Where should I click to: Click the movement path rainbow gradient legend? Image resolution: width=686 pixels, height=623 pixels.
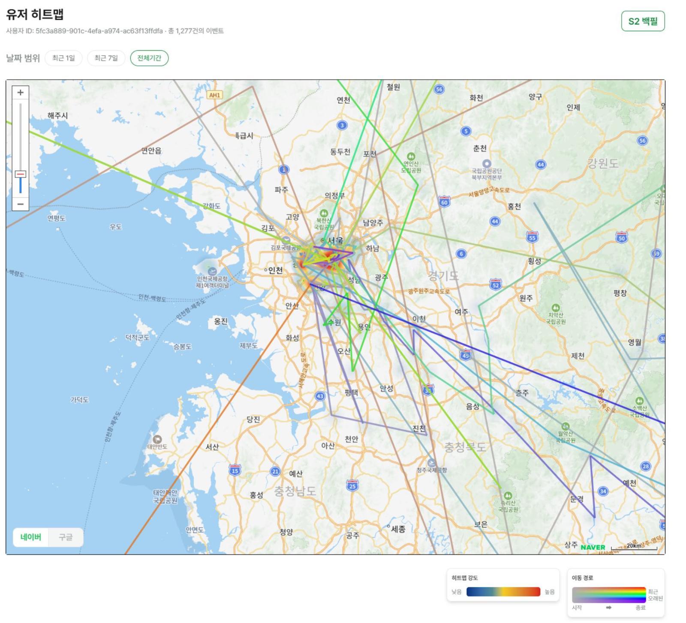tap(608, 595)
